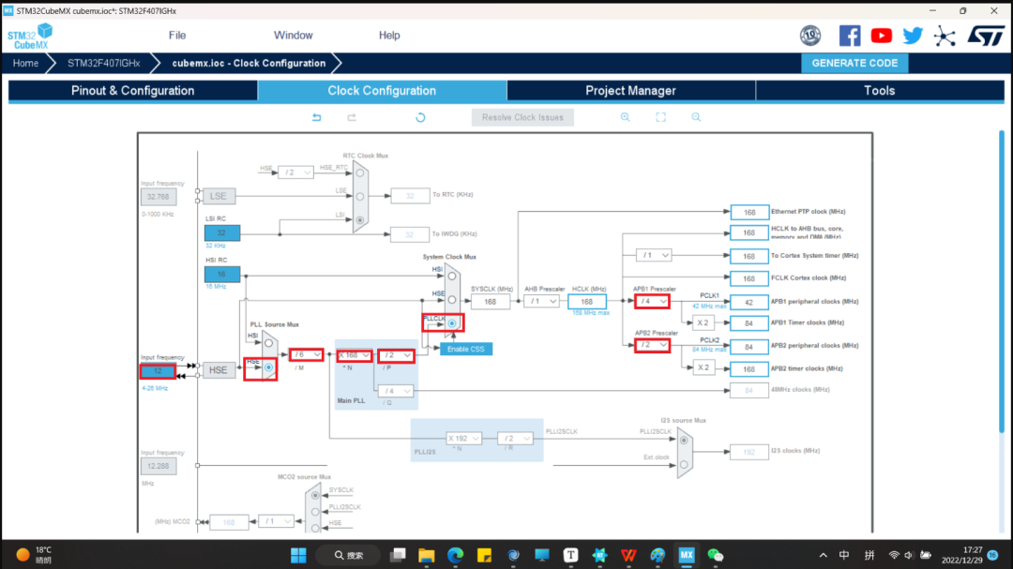Select HSE in PLL Source Mux
The height and width of the screenshot is (569, 1013).
point(268,368)
